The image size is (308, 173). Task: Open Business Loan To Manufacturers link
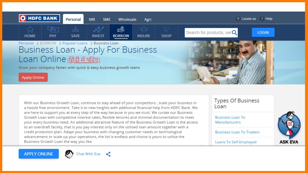(x=230, y=120)
